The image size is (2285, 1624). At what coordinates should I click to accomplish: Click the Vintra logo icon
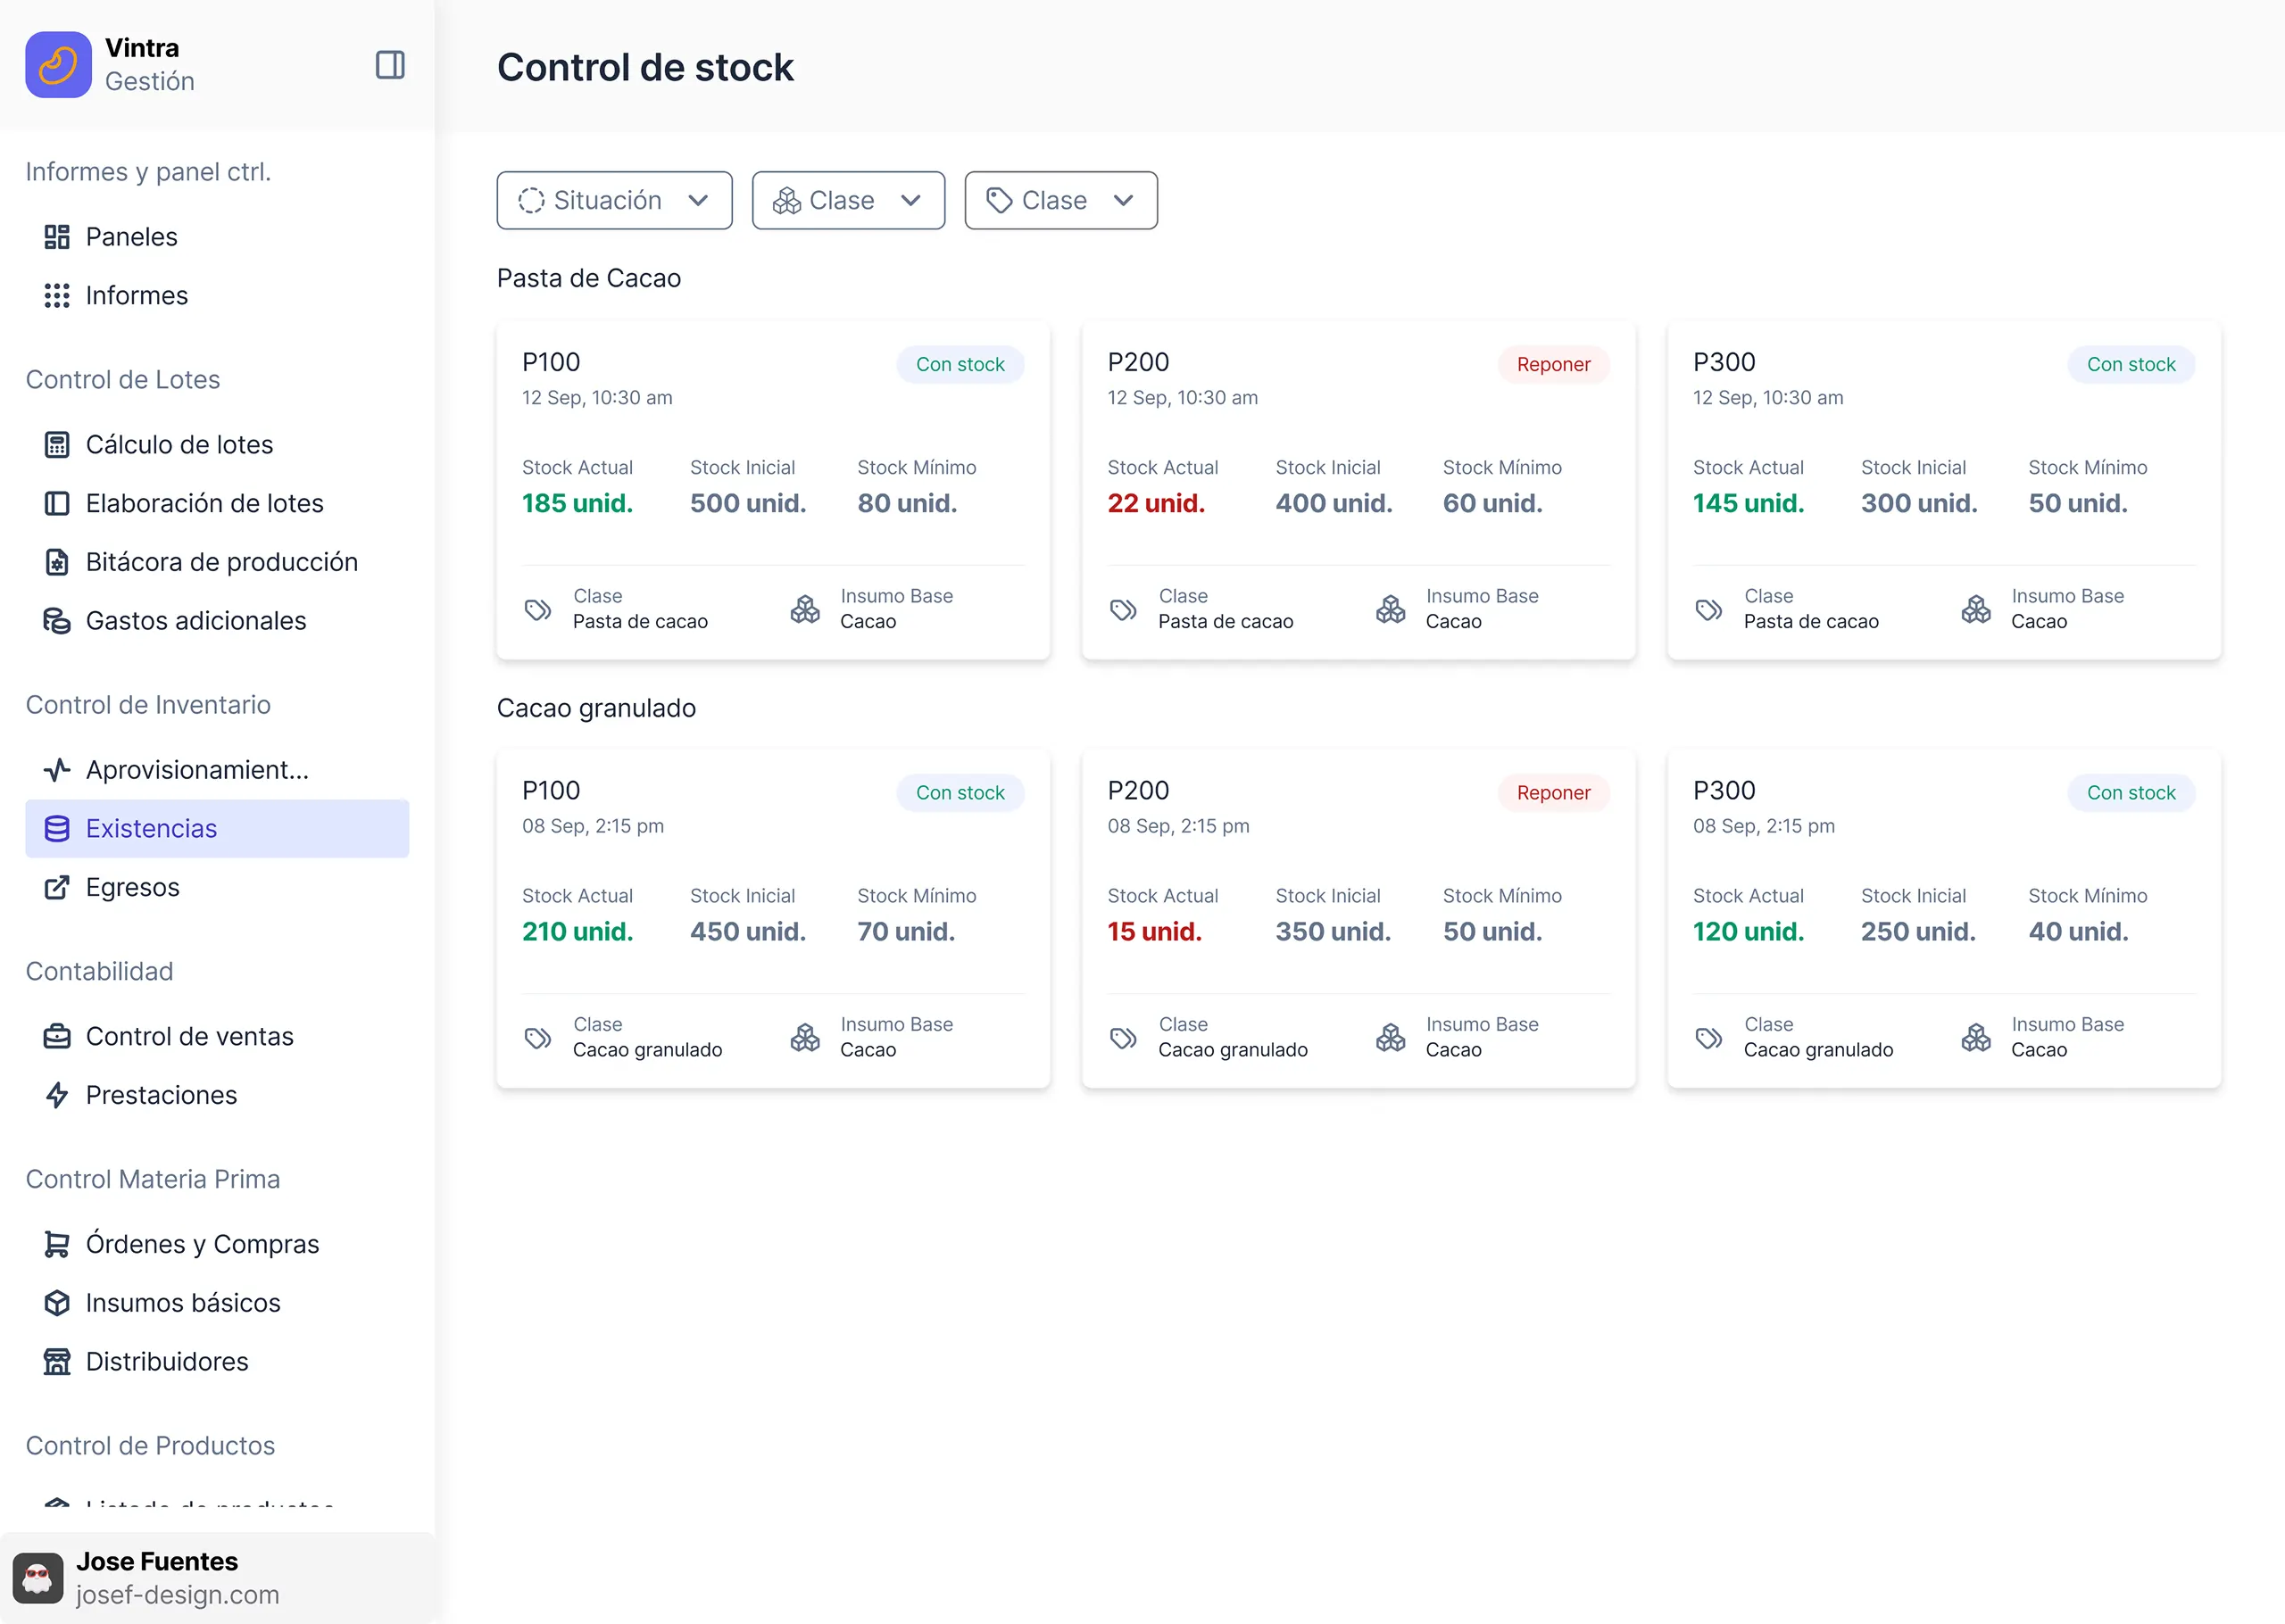(x=58, y=65)
